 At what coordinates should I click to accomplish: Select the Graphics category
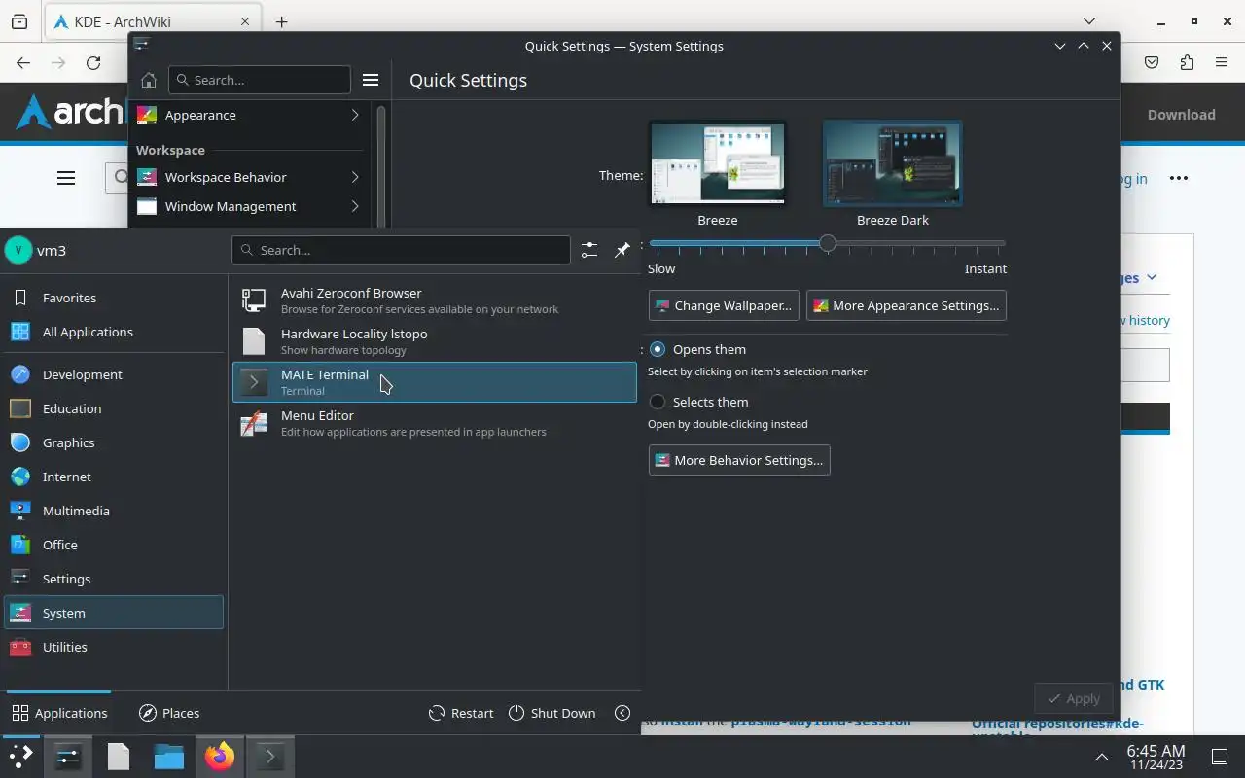(114, 442)
